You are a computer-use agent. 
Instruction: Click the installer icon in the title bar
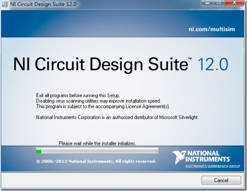pyautogui.click(x=4, y=4)
